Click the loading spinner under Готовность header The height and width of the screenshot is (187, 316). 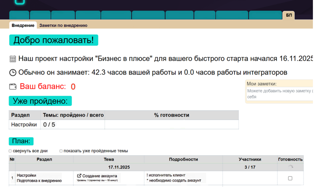pyautogui.click(x=290, y=167)
